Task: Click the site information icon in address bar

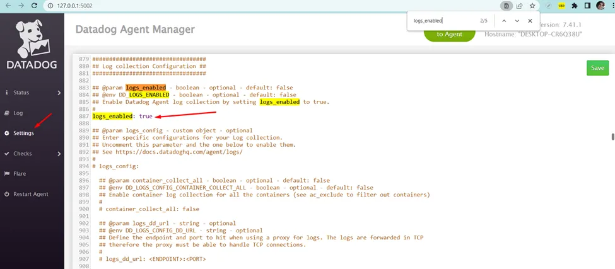Action: (50, 6)
